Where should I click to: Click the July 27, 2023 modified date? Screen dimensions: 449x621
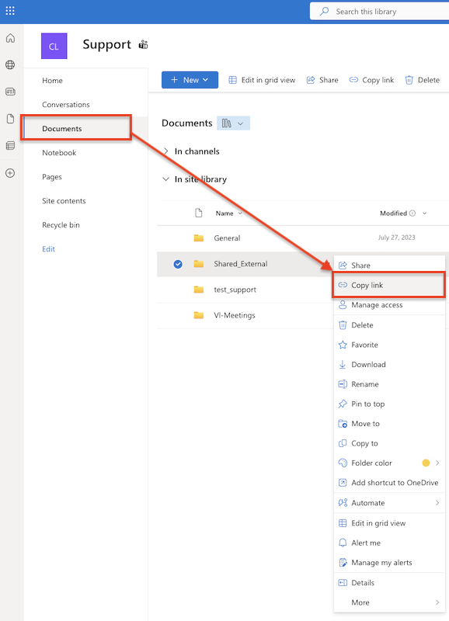pyautogui.click(x=396, y=238)
